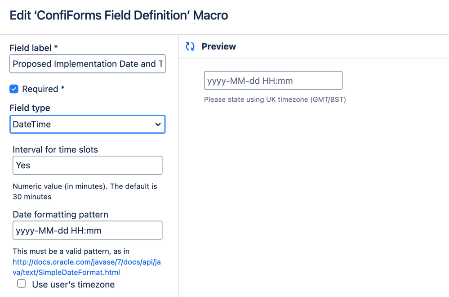Viewport: 449px width, 297px height.
Task: Focus the Interval for time slots input
Action: pyautogui.click(x=87, y=165)
